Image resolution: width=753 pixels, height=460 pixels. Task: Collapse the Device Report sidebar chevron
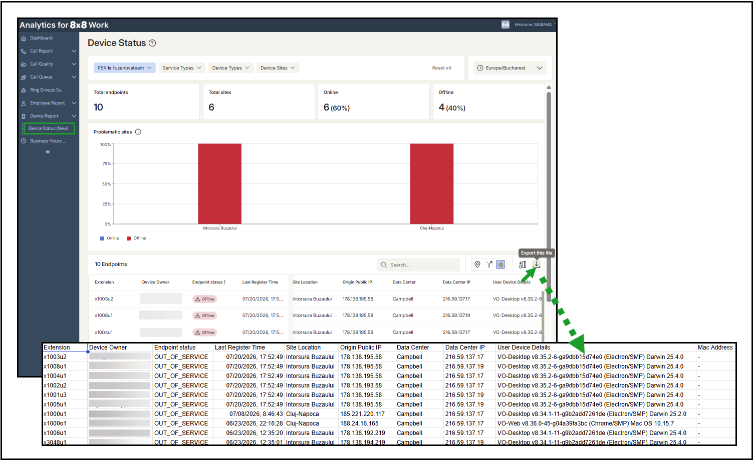click(74, 116)
